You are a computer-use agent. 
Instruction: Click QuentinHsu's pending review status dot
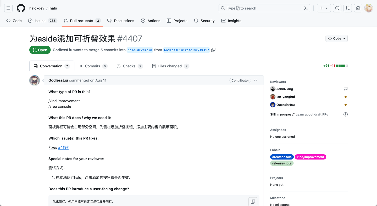[x=346, y=105]
